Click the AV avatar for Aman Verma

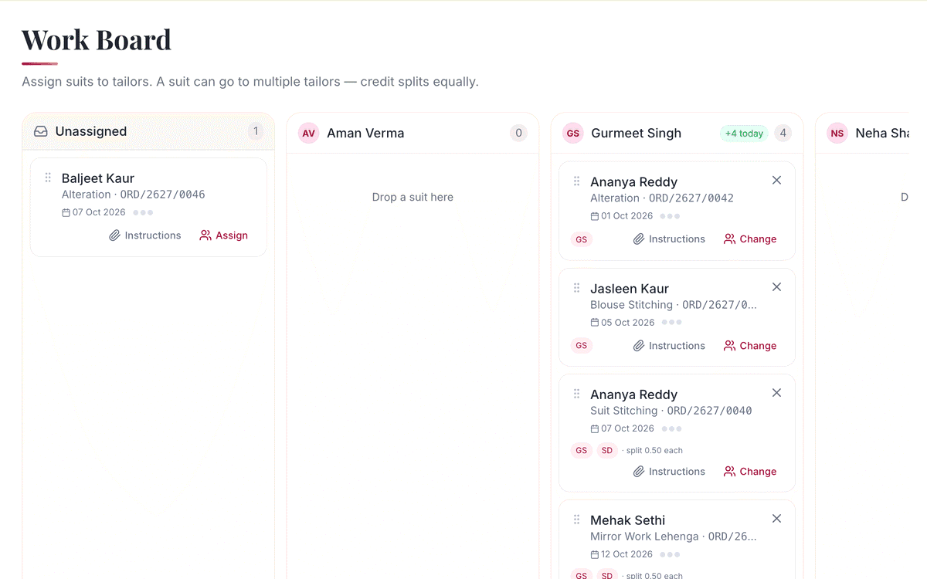pyautogui.click(x=309, y=133)
